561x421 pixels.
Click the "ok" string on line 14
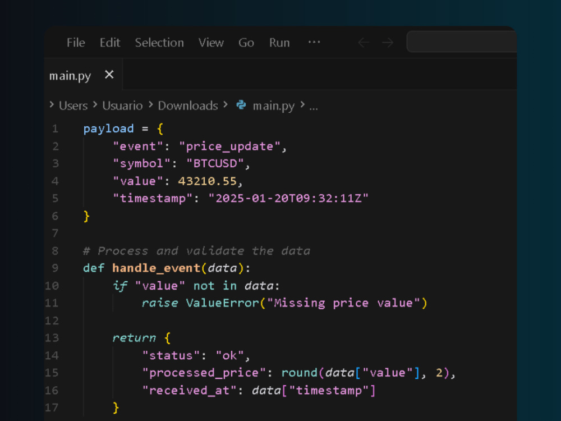(x=229, y=355)
